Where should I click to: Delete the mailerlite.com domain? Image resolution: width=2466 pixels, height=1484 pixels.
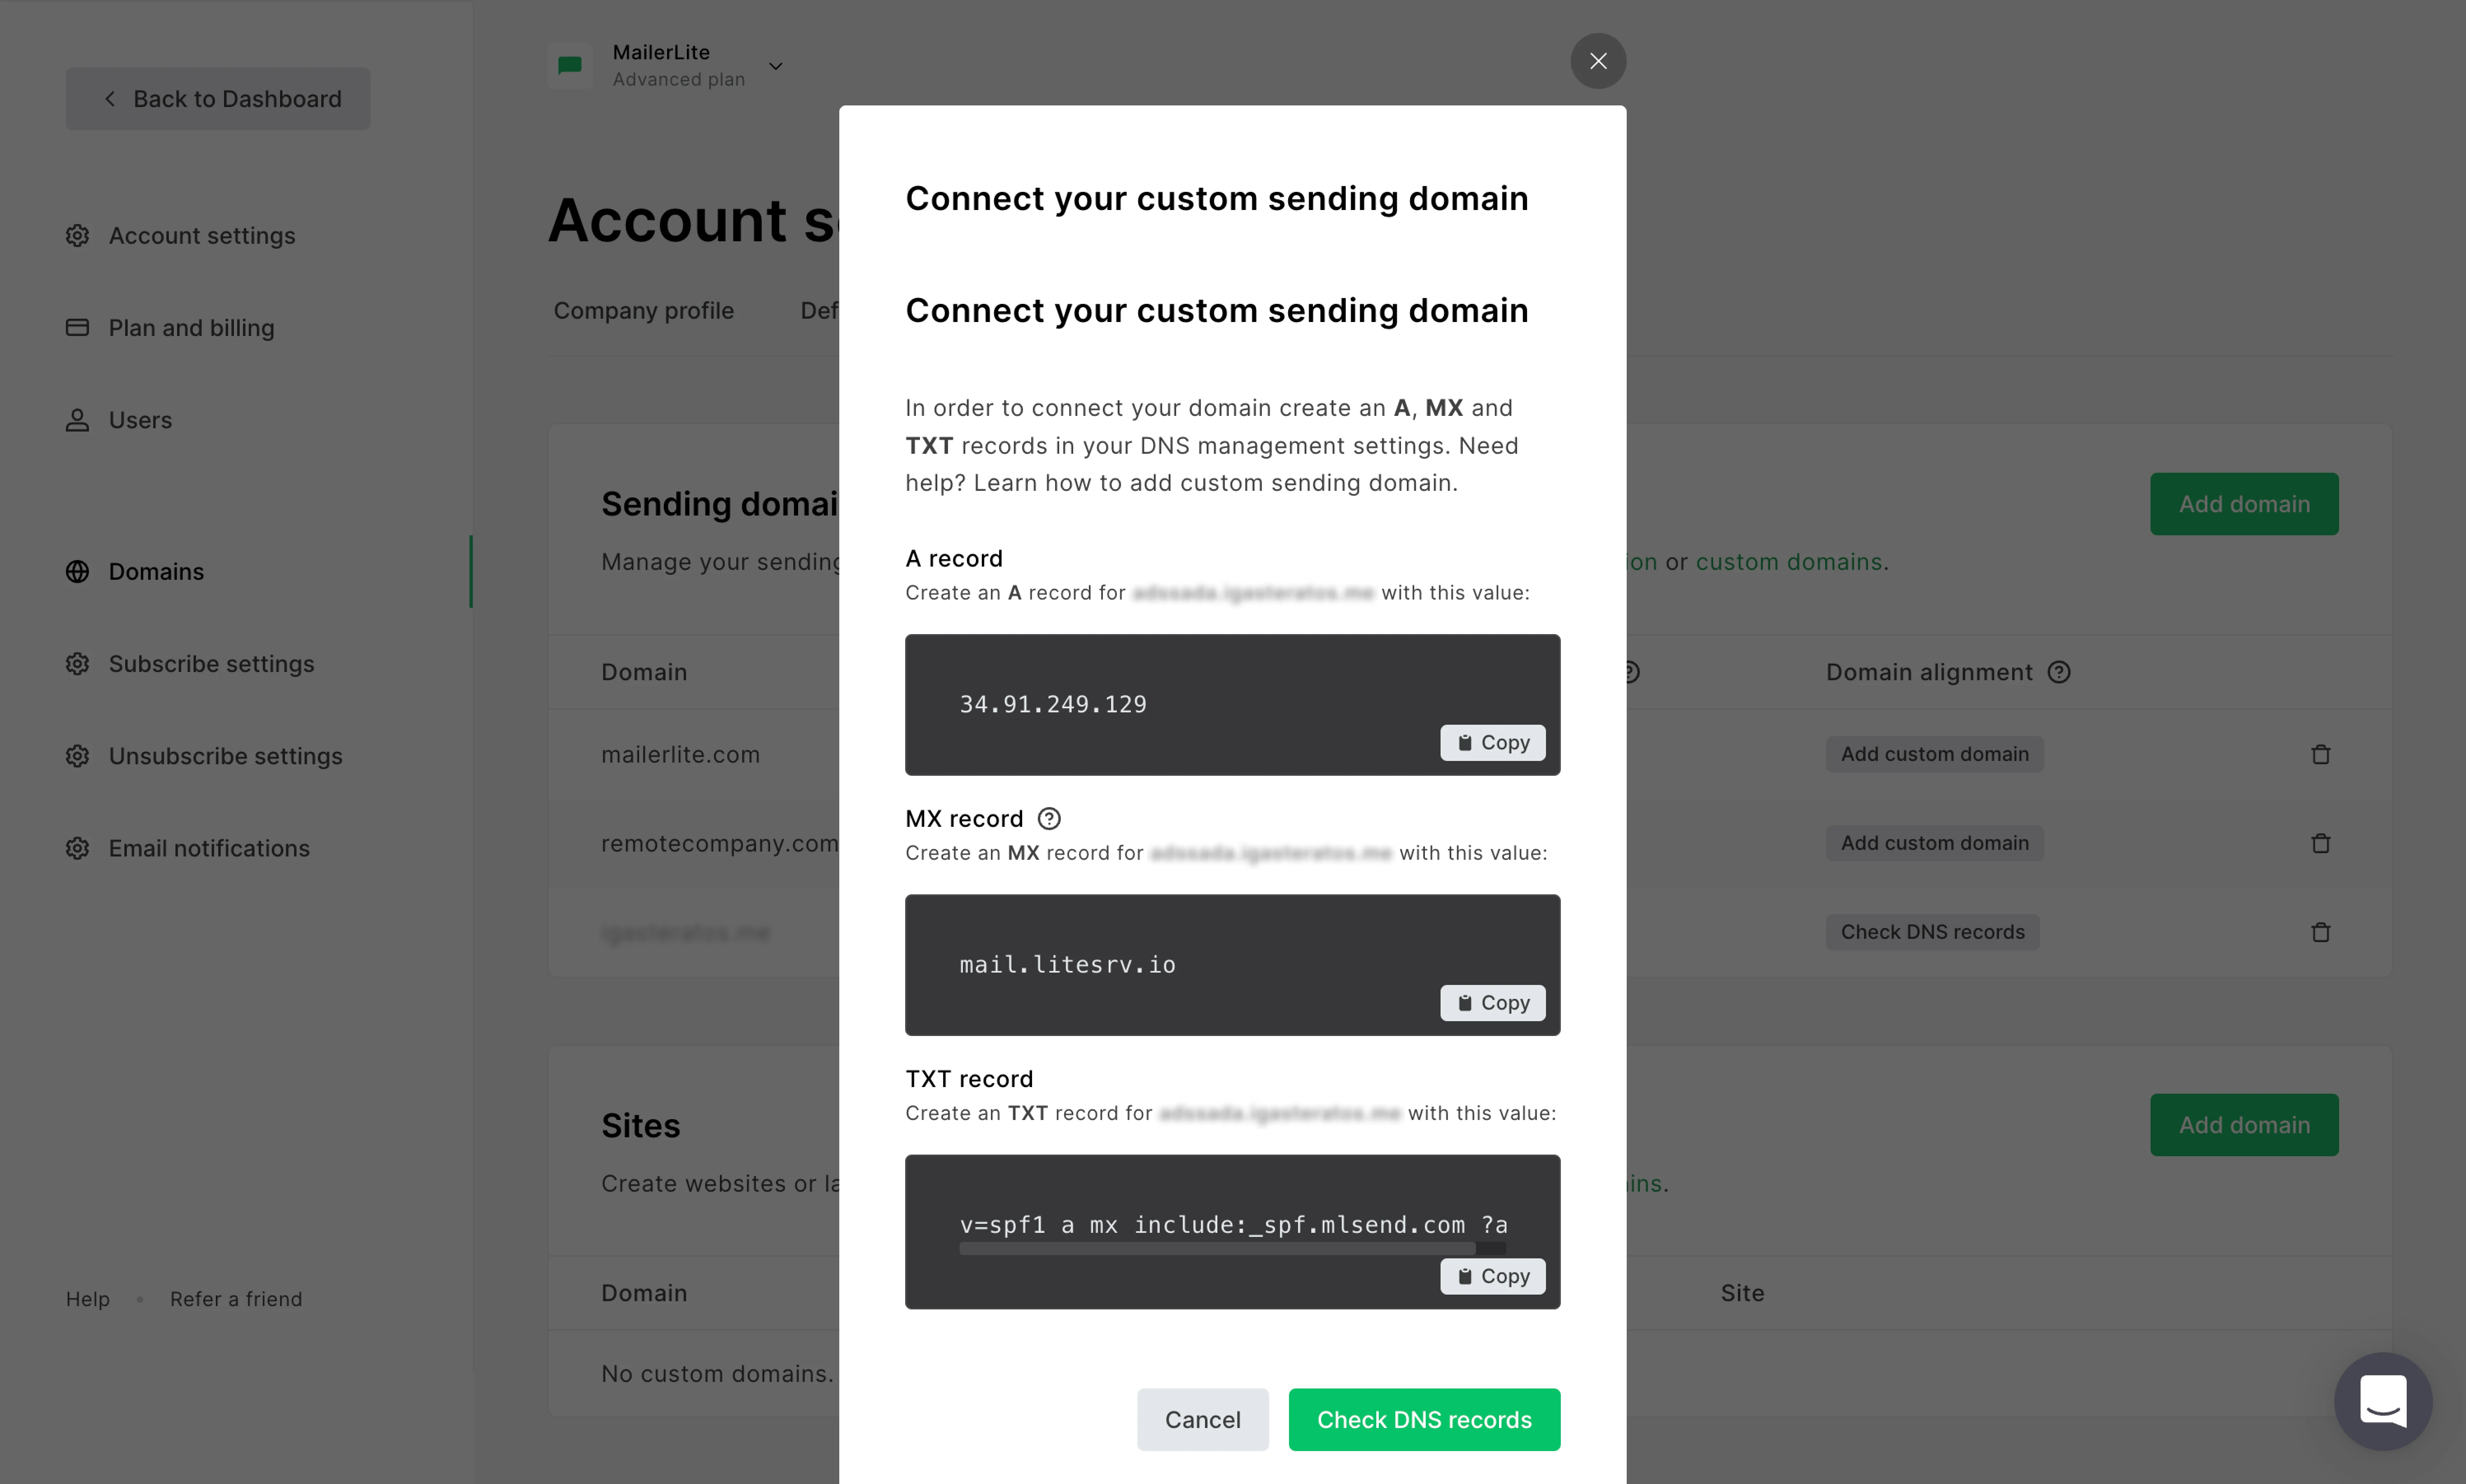coord(2320,755)
